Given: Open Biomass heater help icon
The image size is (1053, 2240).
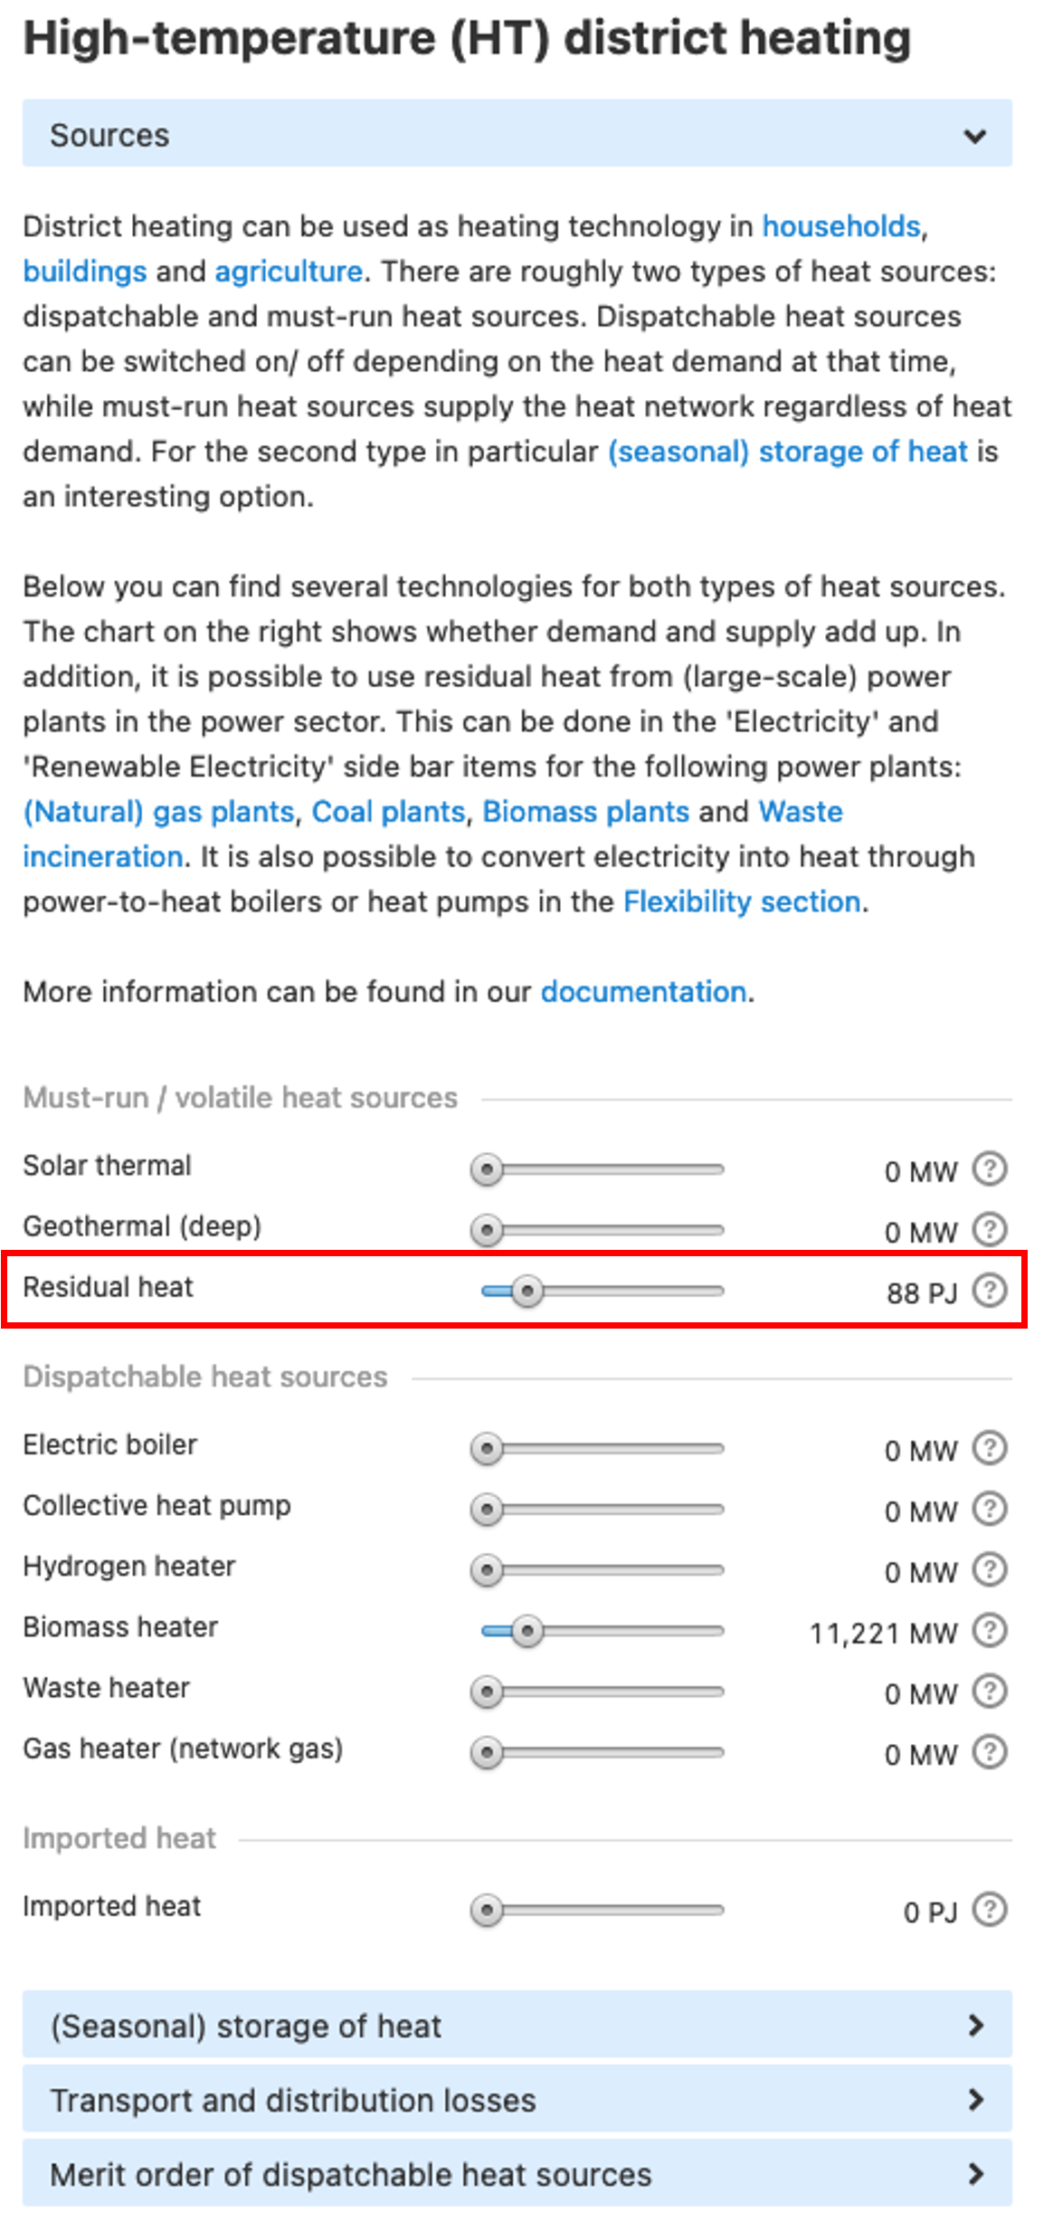Looking at the screenshot, I should (989, 1630).
